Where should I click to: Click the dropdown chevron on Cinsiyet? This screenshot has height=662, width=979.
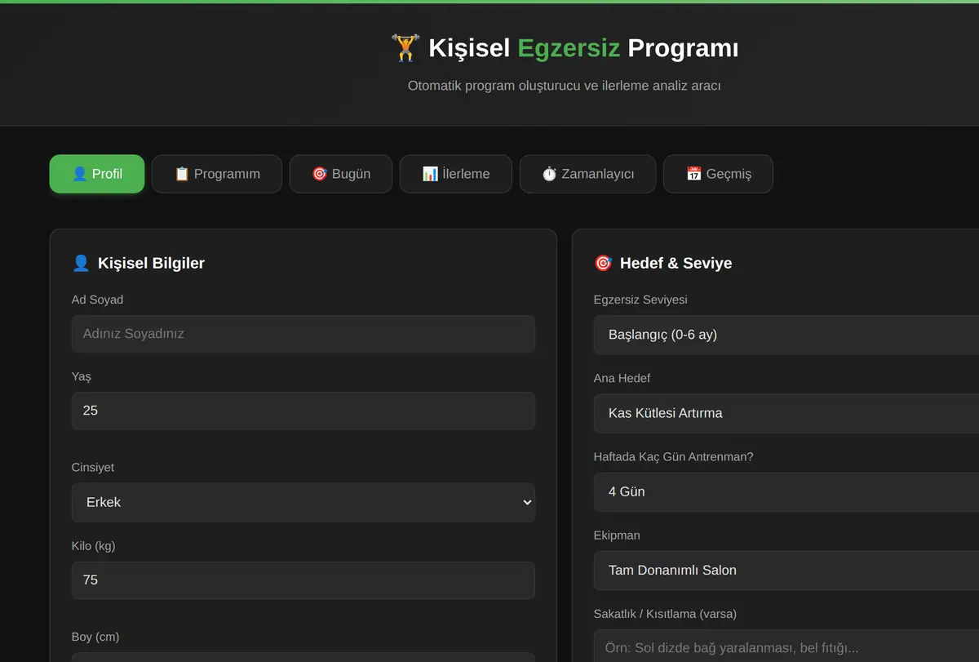coord(526,502)
